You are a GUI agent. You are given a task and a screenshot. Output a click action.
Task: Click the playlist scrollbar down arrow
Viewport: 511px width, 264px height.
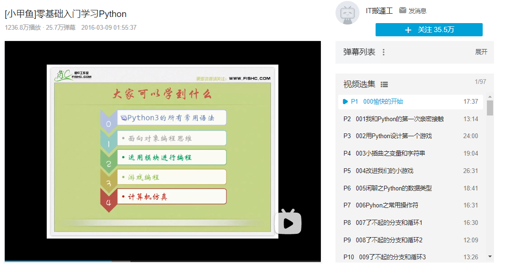(490, 257)
